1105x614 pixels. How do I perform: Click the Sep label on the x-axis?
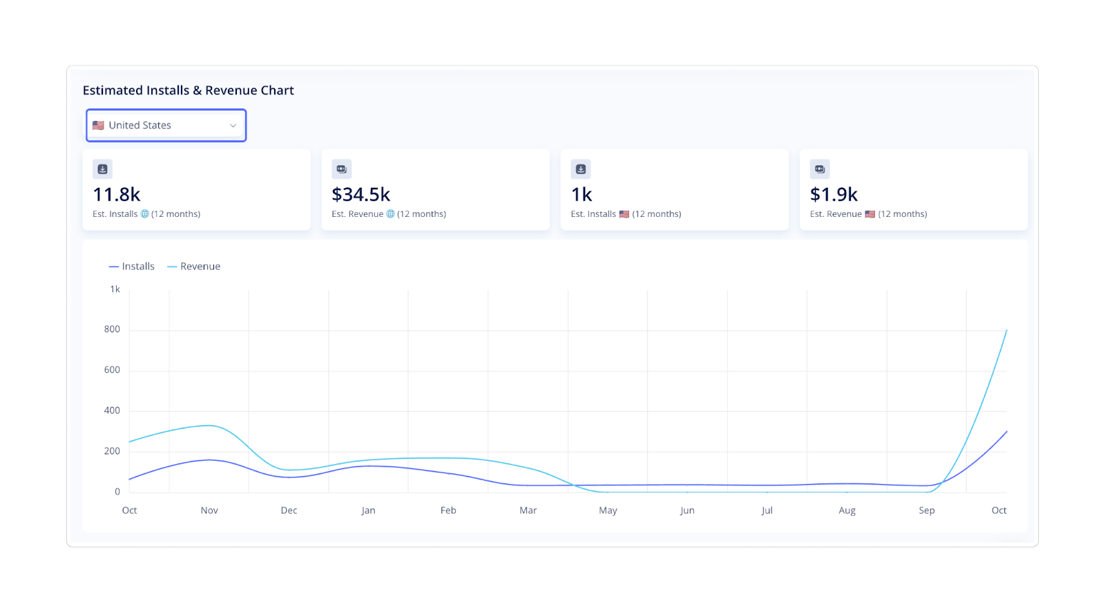point(927,510)
